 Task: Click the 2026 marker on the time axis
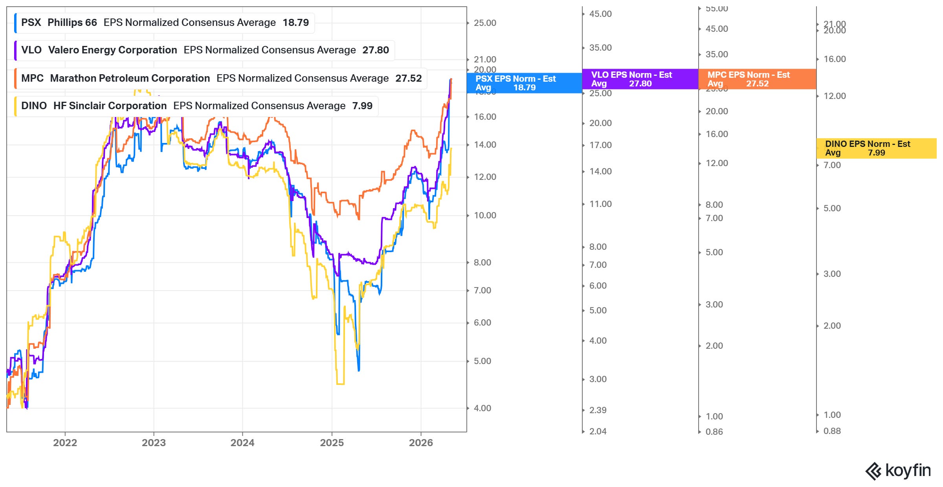[x=421, y=443]
